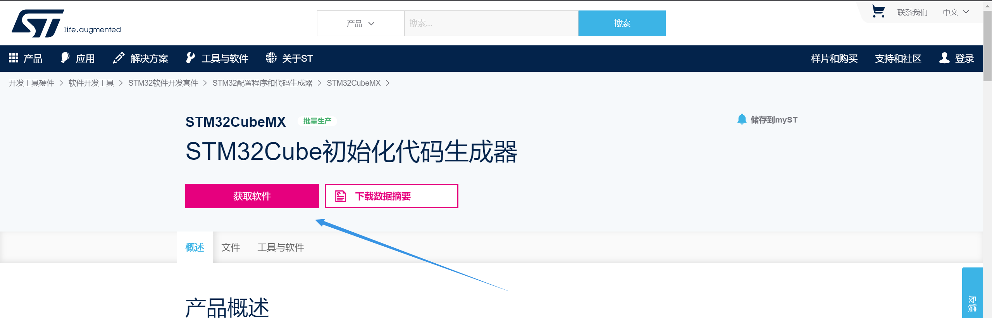Click the page vertical scrollbar thumb
The image size is (992, 318).
(x=987, y=46)
